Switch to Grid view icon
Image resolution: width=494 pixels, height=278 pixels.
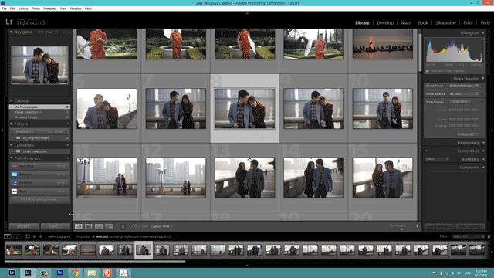(x=79, y=226)
